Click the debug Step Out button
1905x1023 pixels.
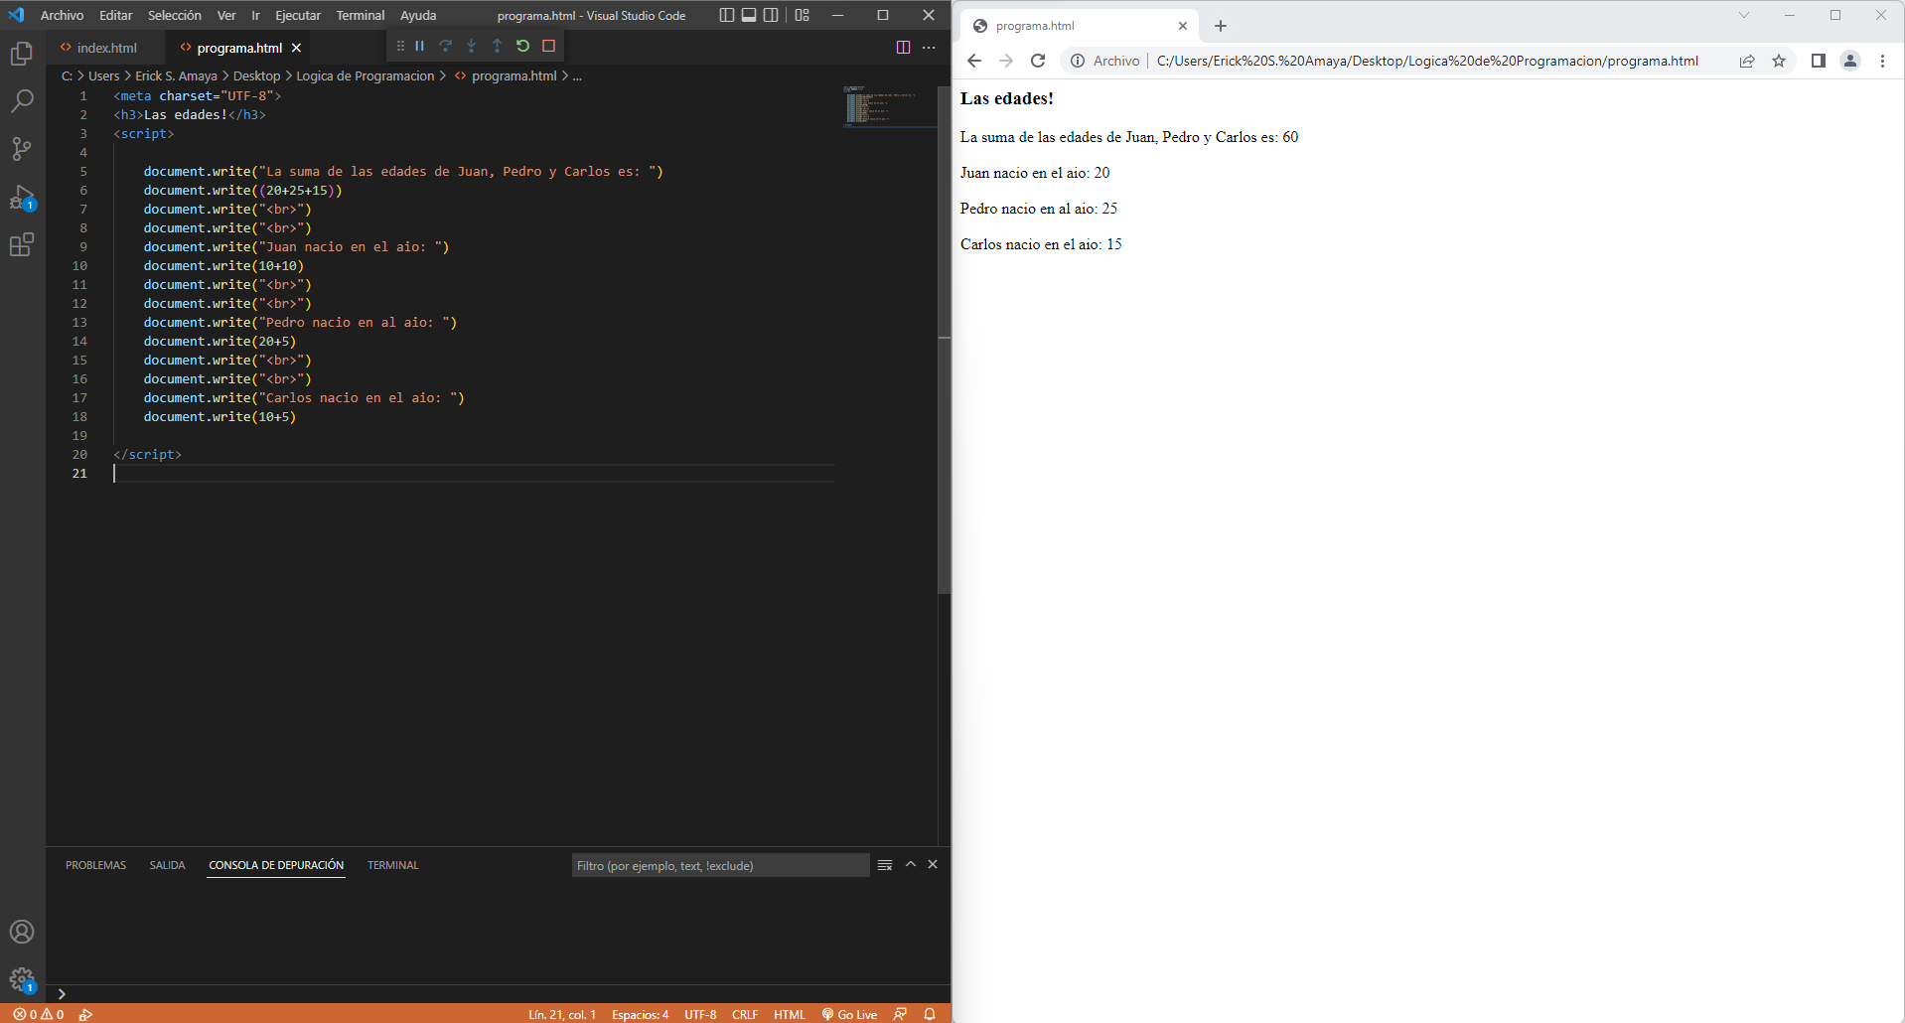click(x=497, y=46)
